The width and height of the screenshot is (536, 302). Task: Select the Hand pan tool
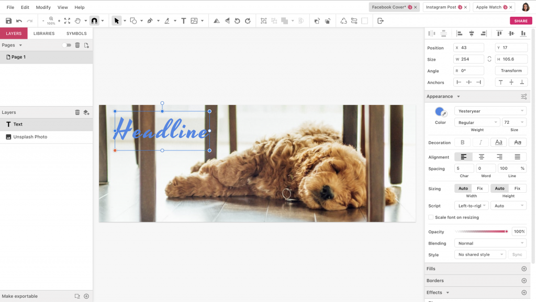coord(77,20)
